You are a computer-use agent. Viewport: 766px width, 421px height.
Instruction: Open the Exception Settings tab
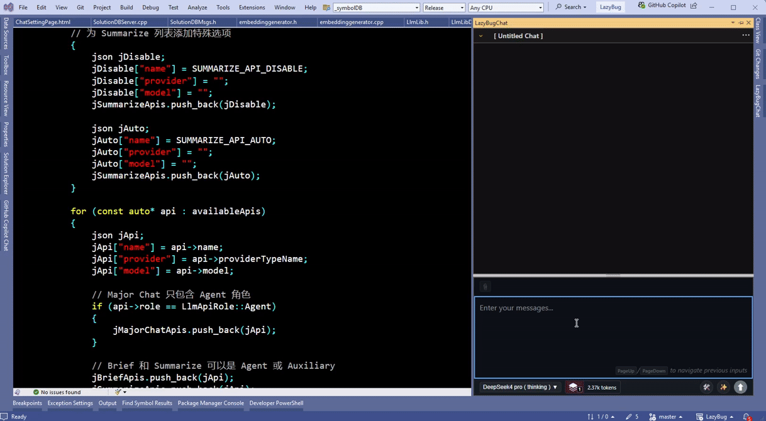point(70,403)
